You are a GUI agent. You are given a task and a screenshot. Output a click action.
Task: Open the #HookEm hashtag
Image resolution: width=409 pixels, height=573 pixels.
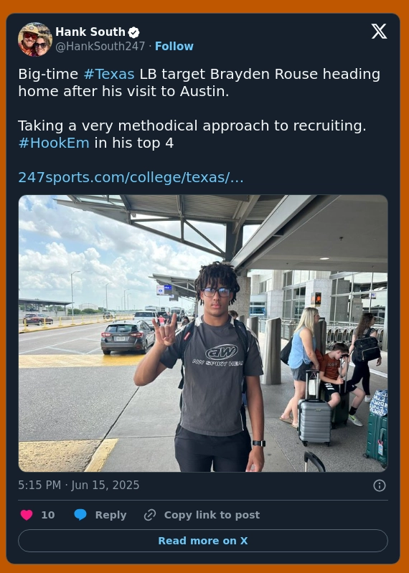(54, 143)
